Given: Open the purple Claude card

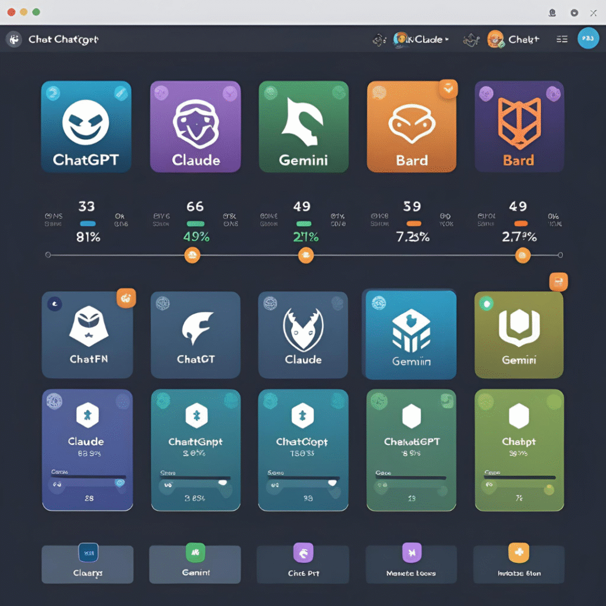Looking at the screenshot, I should tap(195, 127).
